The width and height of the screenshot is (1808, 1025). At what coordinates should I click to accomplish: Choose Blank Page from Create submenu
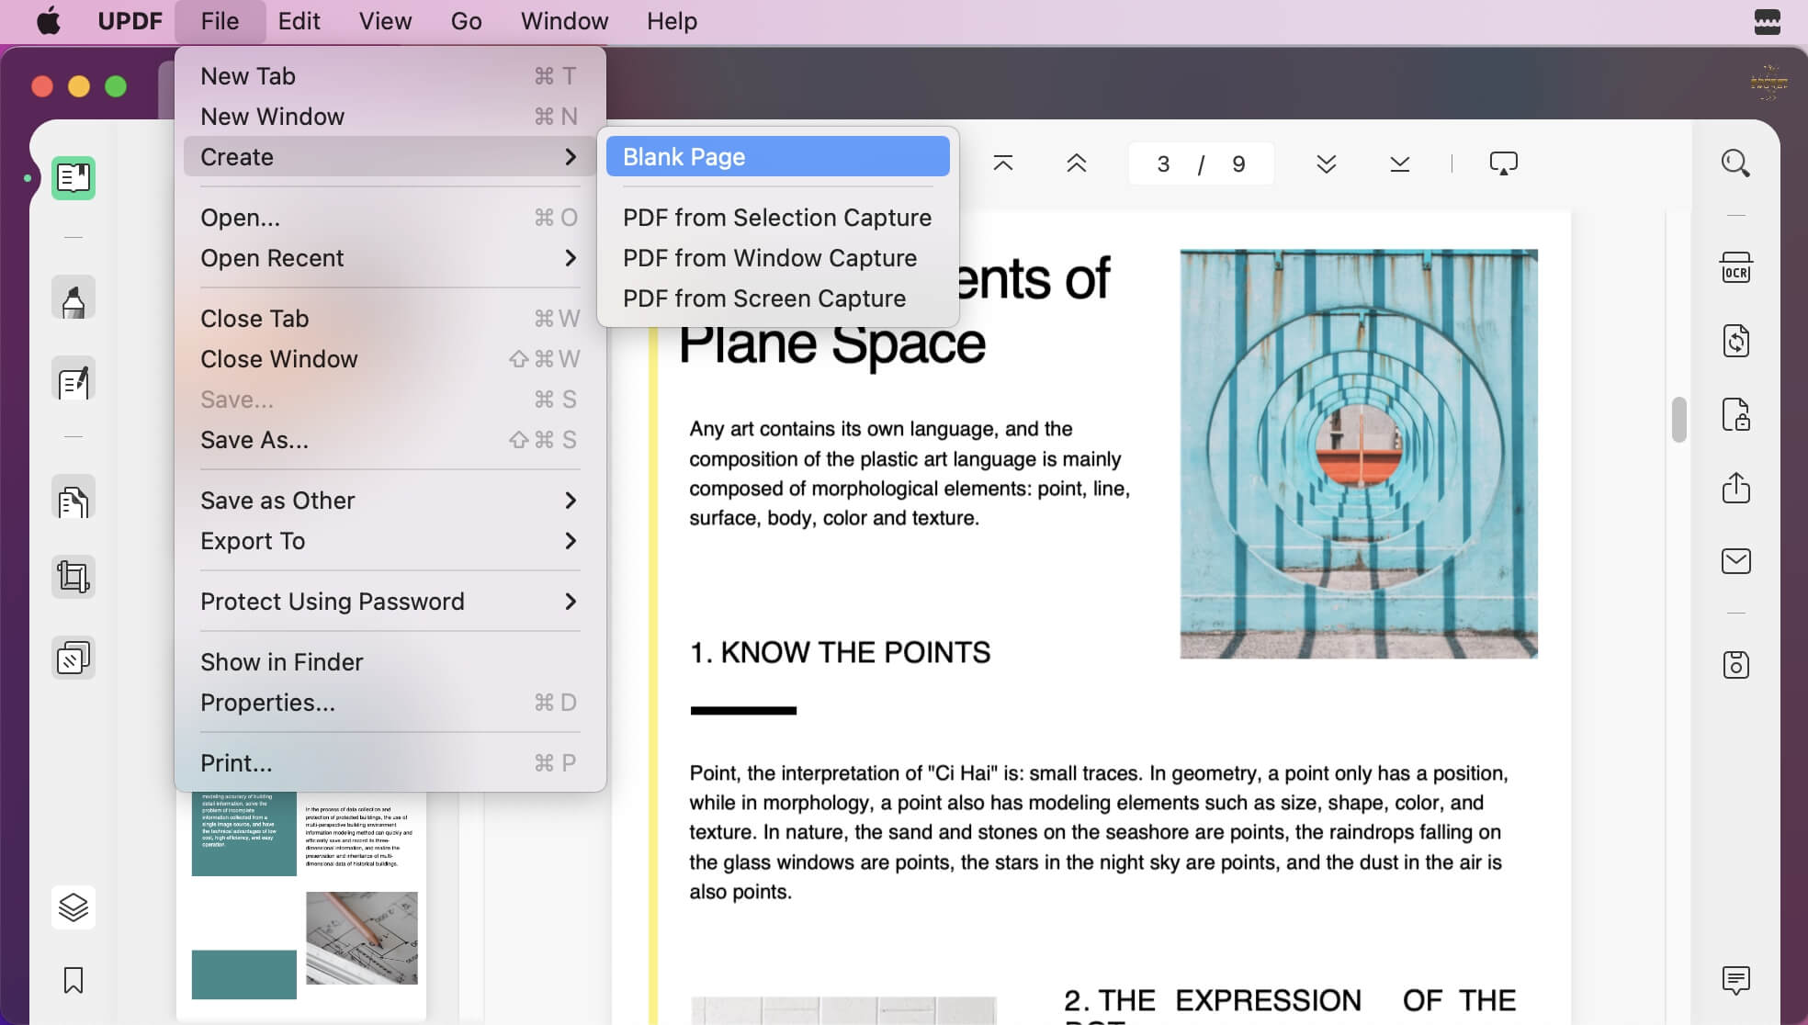coord(778,157)
